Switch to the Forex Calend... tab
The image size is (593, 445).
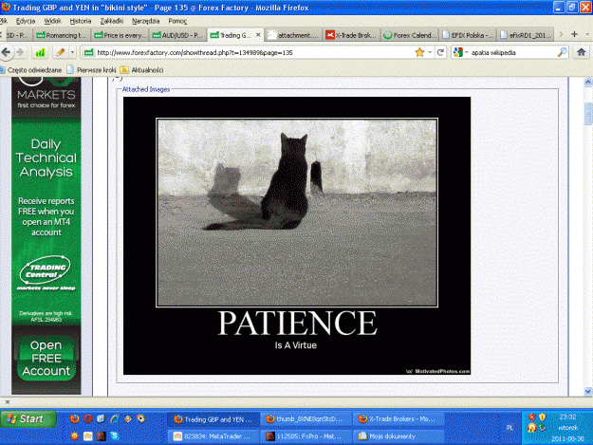coord(409,35)
